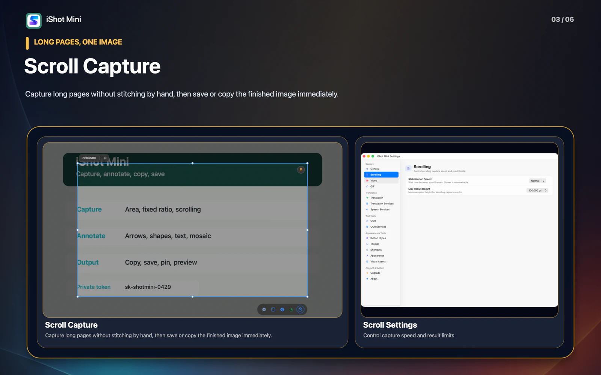Click the Stabilization Speed label

tap(420, 179)
